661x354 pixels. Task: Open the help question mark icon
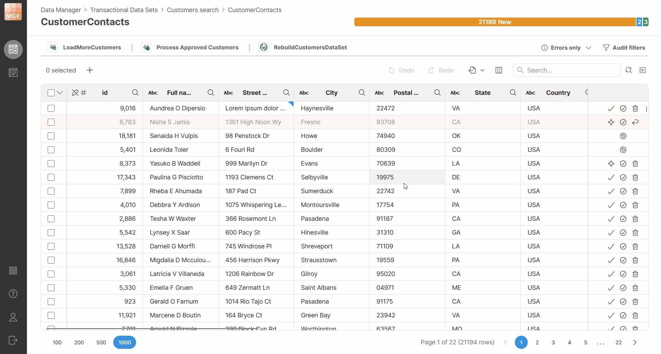coord(13,294)
